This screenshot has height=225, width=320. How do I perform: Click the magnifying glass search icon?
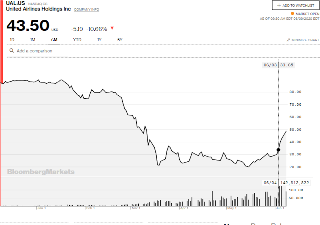(11, 51)
